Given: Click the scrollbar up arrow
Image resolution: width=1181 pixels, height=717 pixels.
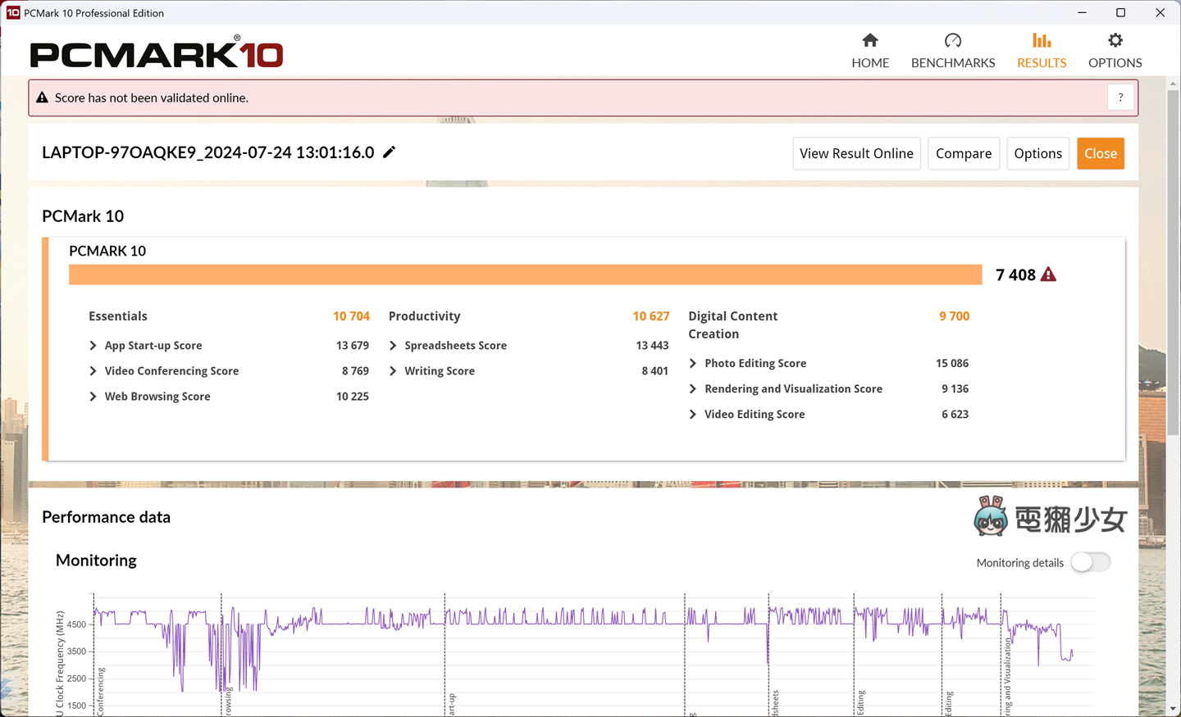Looking at the screenshot, I should click(1173, 84).
